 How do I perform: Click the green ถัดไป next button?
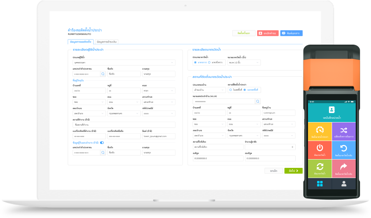coord(293,170)
